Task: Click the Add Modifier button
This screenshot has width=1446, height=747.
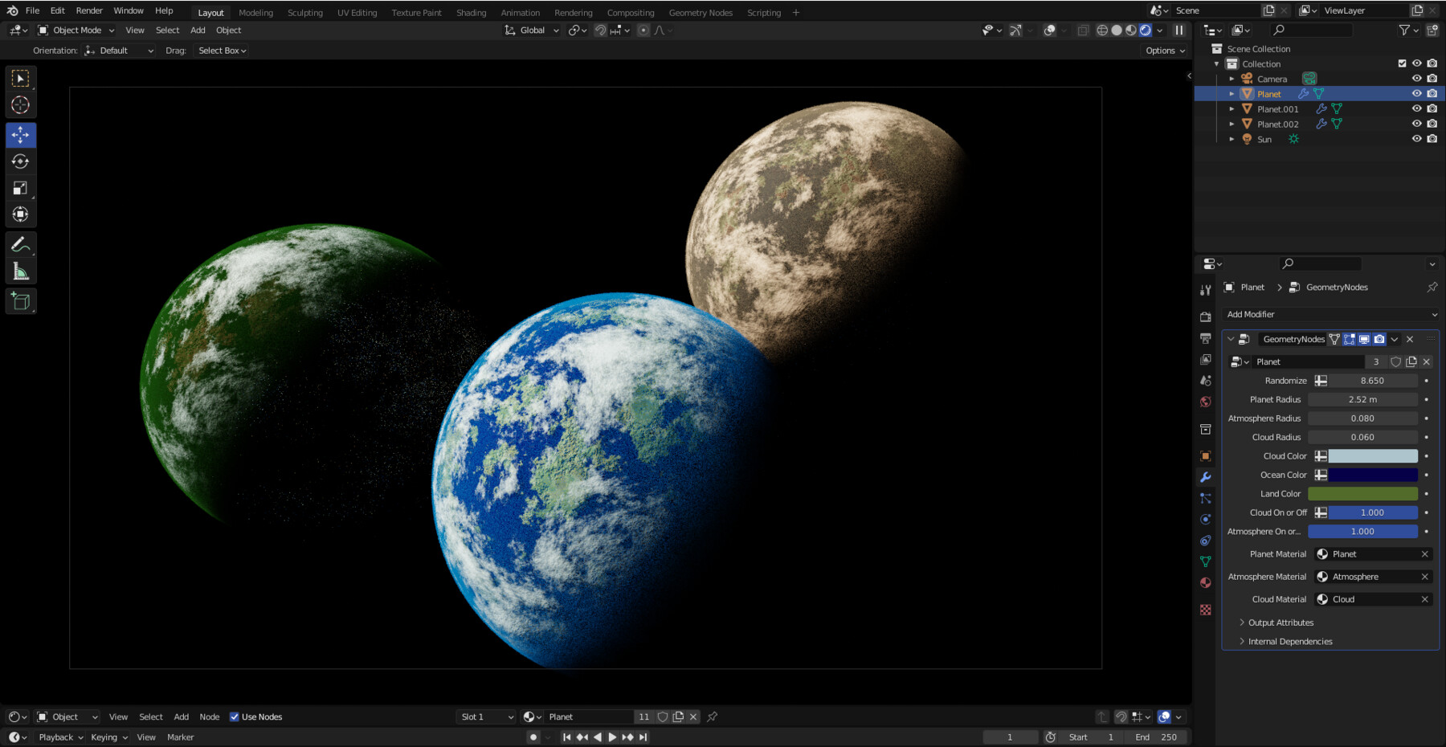Action: 1330,314
